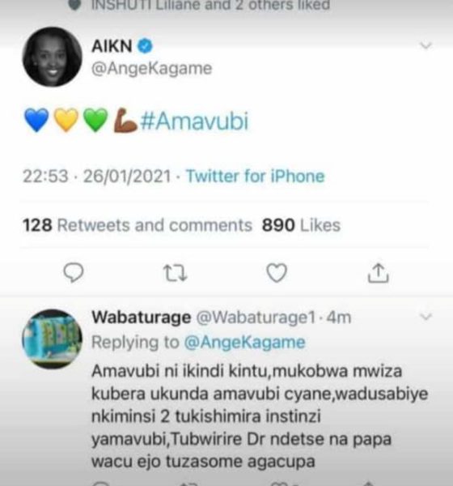Open AIKN profile picture
The height and width of the screenshot is (486, 453).
pyautogui.click(x=52, y=57)
